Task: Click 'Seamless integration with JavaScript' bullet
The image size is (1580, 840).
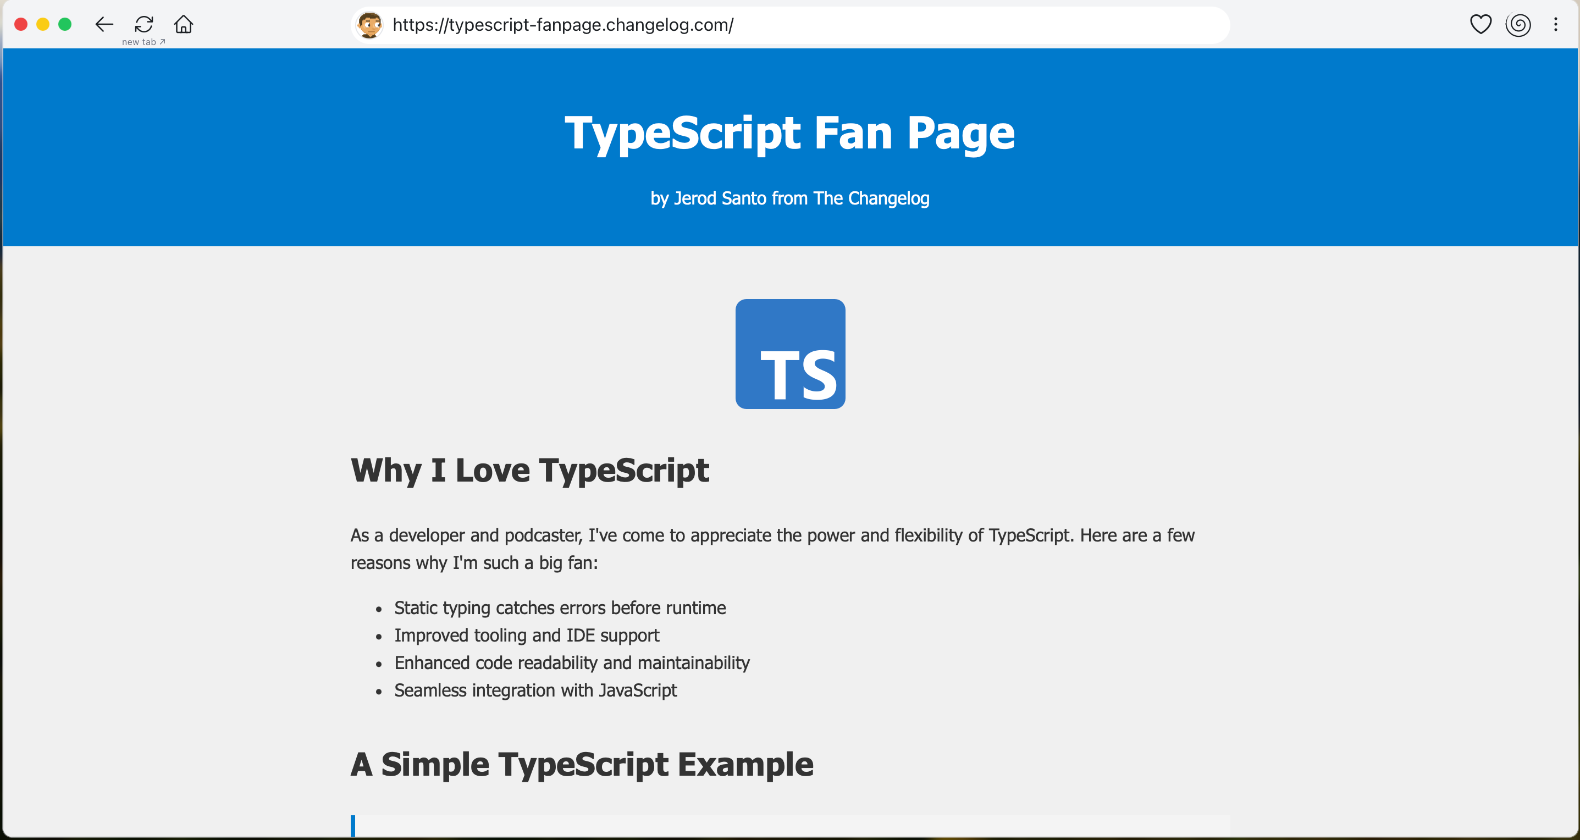Action: (535, 690)
